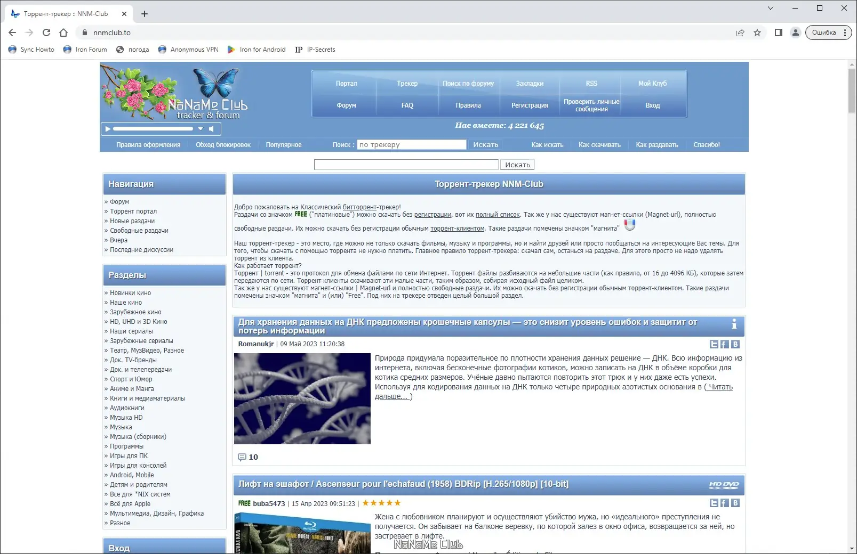Open the Sync Howto bookmark
The height and width of the screenshot is (554, 857).
point(31,50)
